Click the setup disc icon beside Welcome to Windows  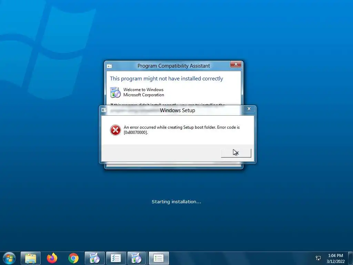(x=115, y=92)
